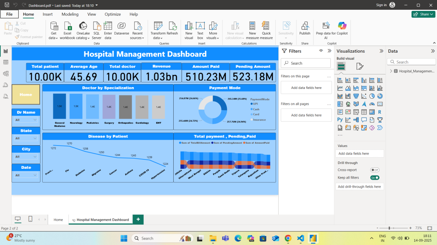Expand the Hospital_Management table in Data pane
The width and height of the screenshot is (437, 245).
391,71
